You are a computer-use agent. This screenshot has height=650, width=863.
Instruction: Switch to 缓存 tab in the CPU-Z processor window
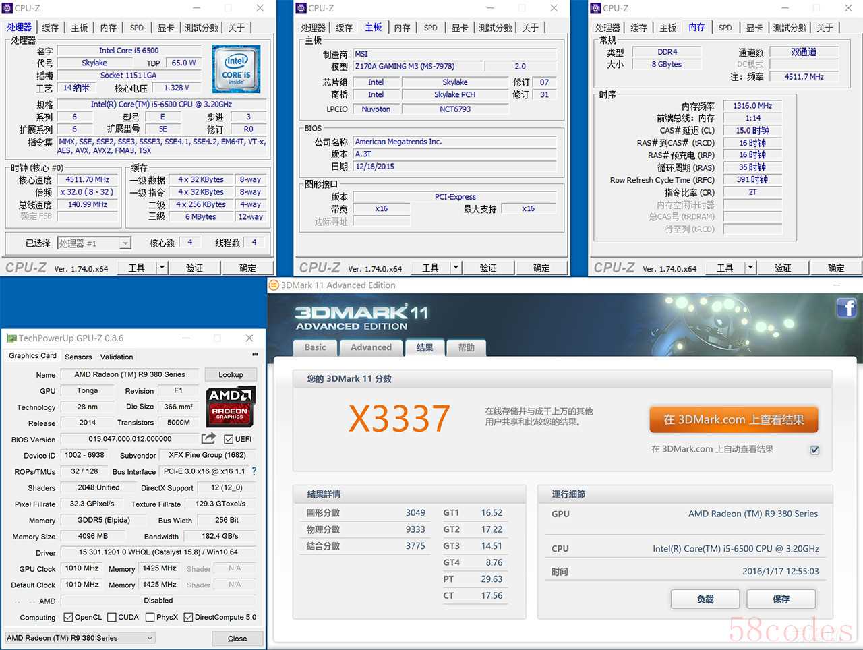[x=51, y=28]
